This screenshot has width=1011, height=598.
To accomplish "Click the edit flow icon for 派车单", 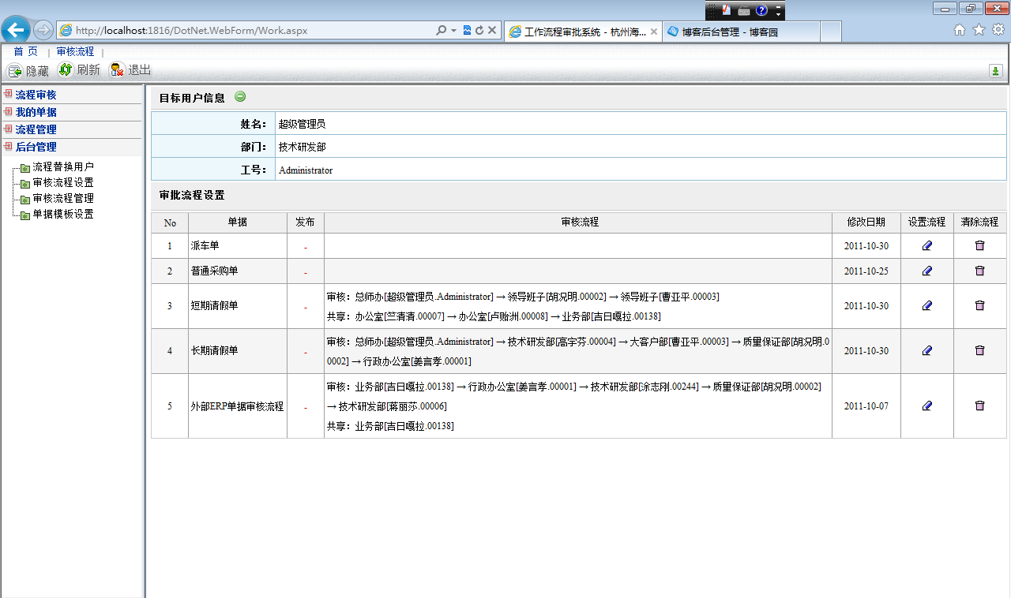I will pos(927,245).
